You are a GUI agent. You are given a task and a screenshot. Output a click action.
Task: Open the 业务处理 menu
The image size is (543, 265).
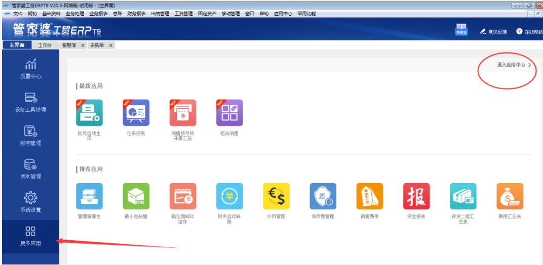point(75,14)
